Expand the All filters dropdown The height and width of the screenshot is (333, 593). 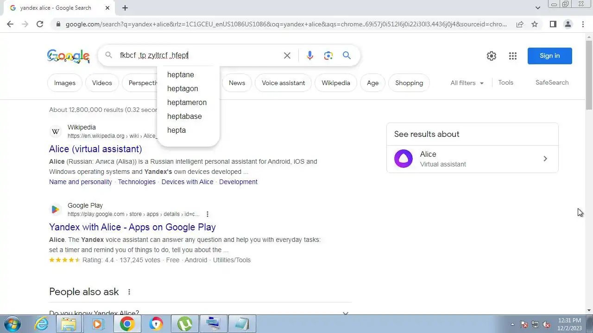pos(467,83)
